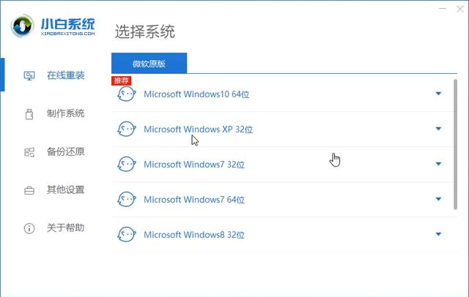
Task: Click the 其他设置 toolbox icon
Action: [29, 190]
